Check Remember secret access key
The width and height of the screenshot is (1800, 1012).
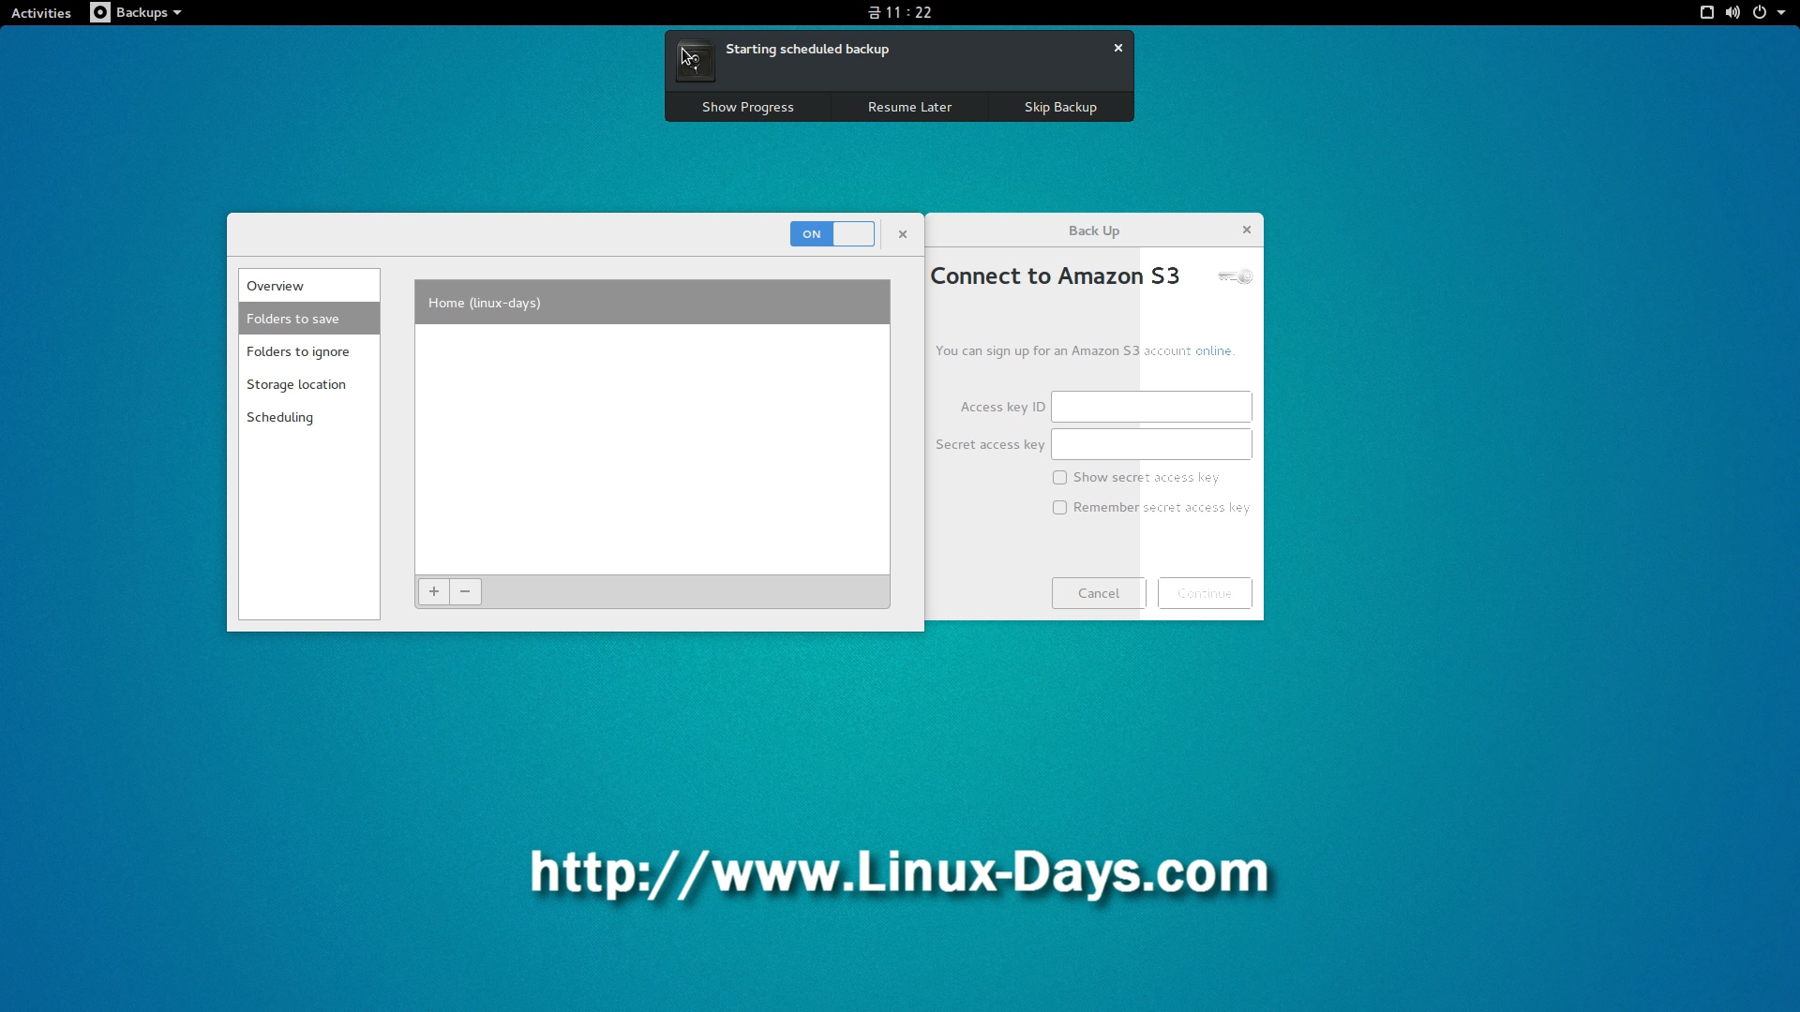pos(1059,507)
